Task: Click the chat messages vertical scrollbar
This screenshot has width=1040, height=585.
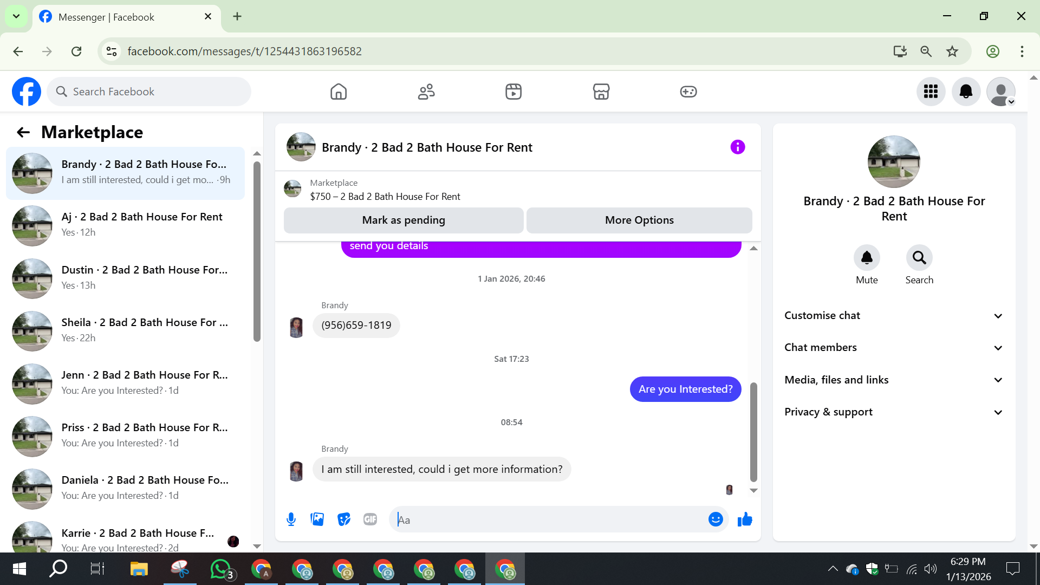Action: 753,432
